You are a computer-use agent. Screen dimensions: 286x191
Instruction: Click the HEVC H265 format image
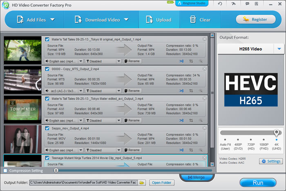251,90
